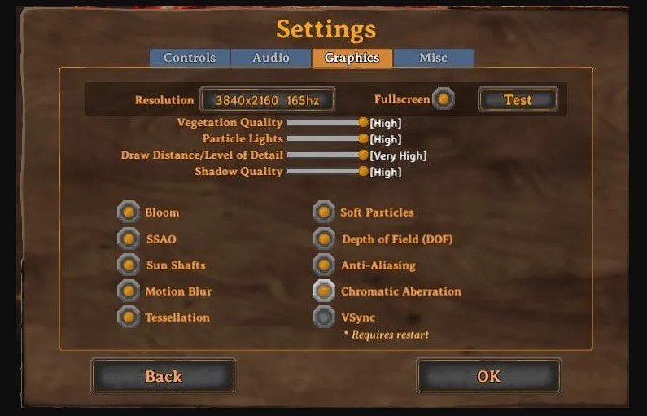Screen dimensions: 647x416
Task: Switch to the Controls tab
Action: coord(190,57)
